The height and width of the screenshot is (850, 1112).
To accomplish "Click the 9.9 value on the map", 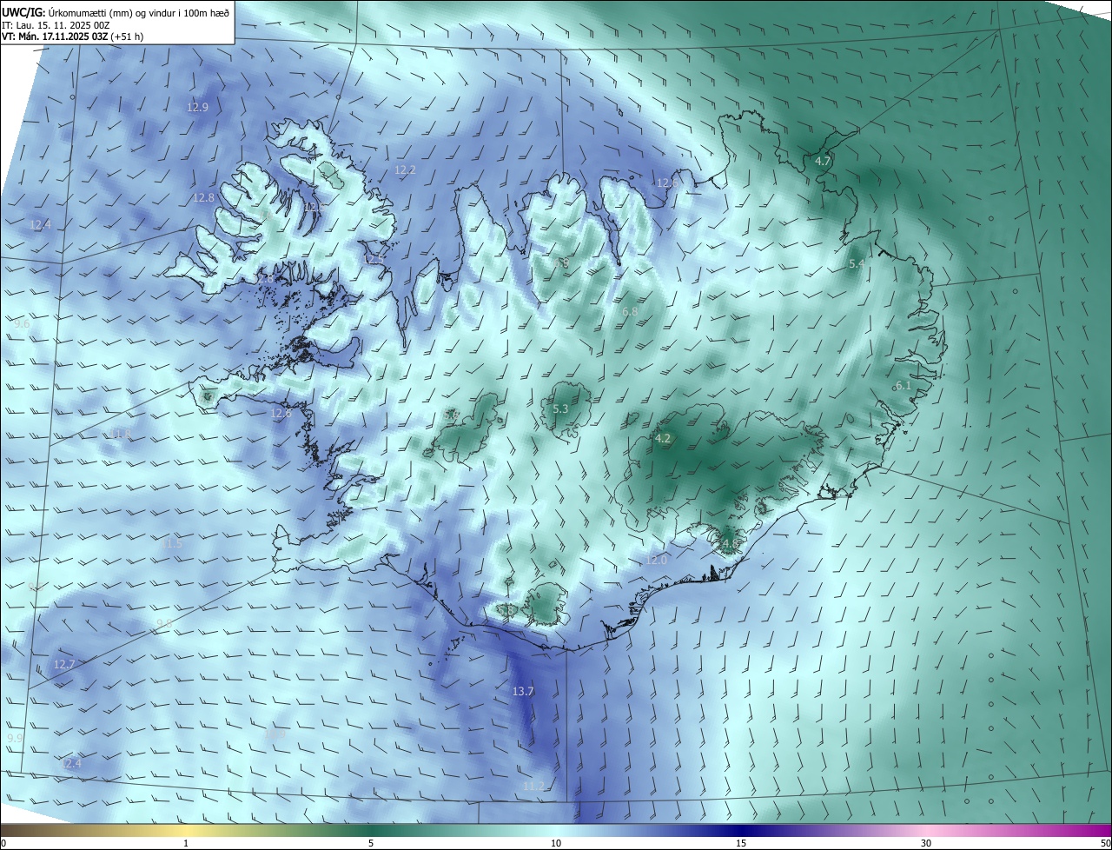I will (x=15, y=738).
